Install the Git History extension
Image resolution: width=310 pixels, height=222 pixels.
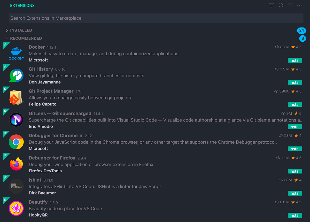click(x=295, y=82)
